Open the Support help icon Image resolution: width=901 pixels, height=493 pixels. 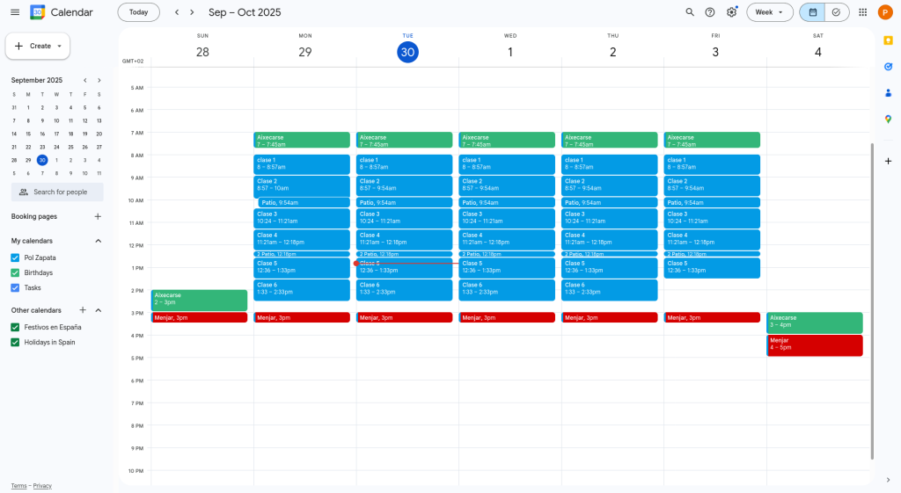tap(710, 12)
